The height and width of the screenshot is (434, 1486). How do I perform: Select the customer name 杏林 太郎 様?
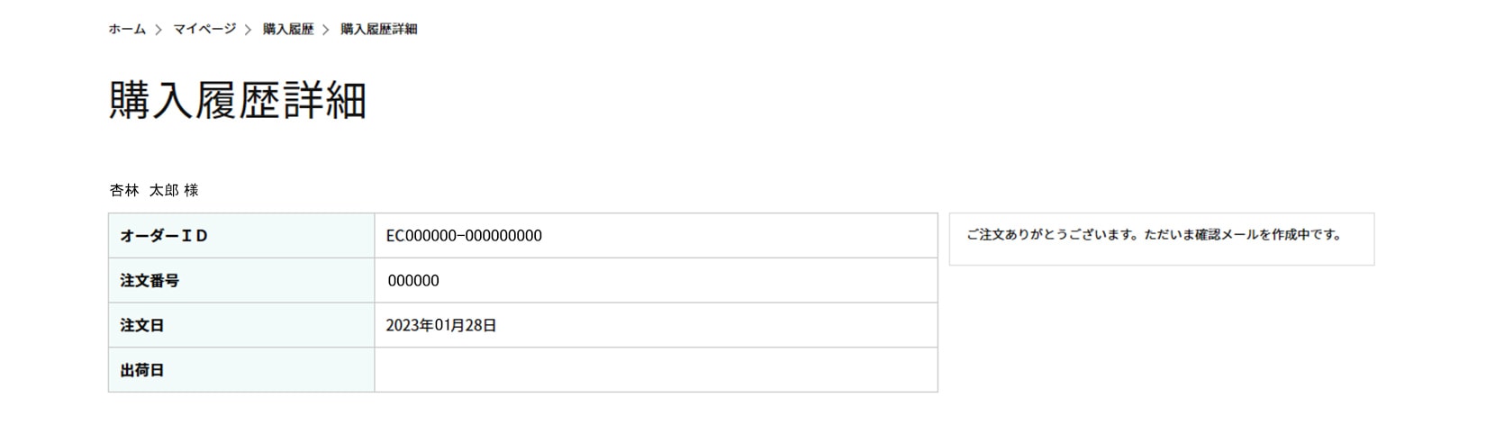coord(154,190)
